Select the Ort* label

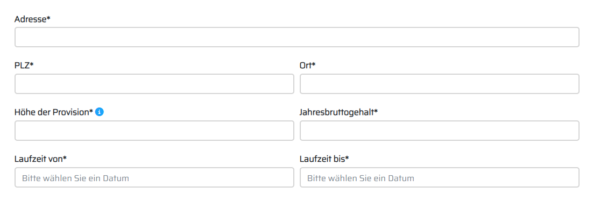coord(307,66)
